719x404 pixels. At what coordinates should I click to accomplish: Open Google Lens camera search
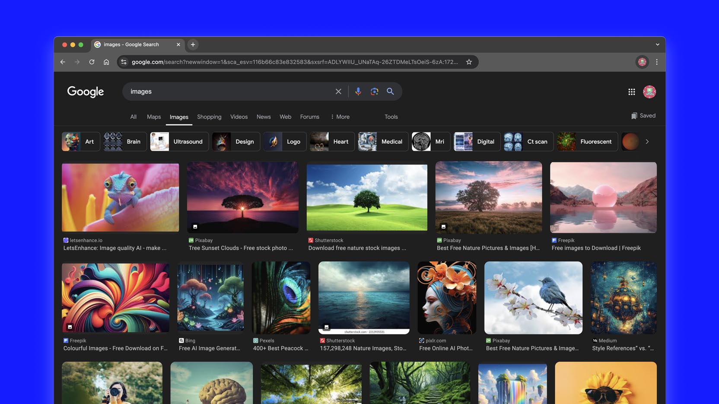(x=374, y=92)
